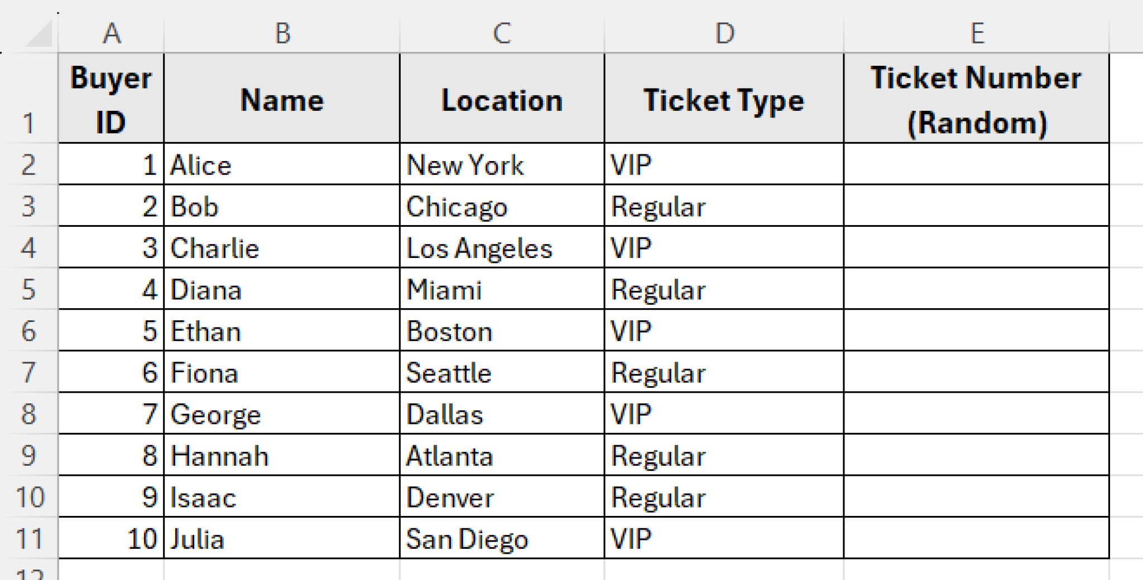This screenshot has width=1143, height=580.
Task: Click the cell containing Charlie
Action: (x=282, y=247)
